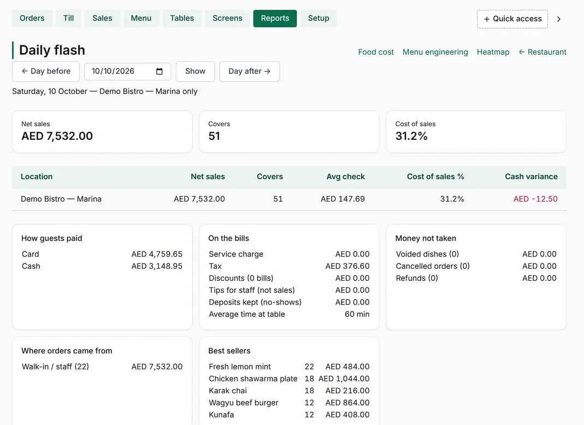The image size is (584, 425).
Task: Click the Avg check column header
Action: 345,176
